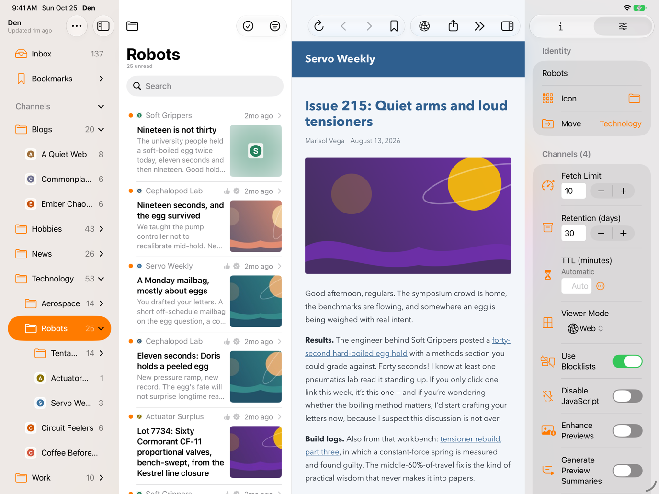This screenshot has height=494, width=659.
Task: Collapse the Channels section
Action: coord(101,106)
